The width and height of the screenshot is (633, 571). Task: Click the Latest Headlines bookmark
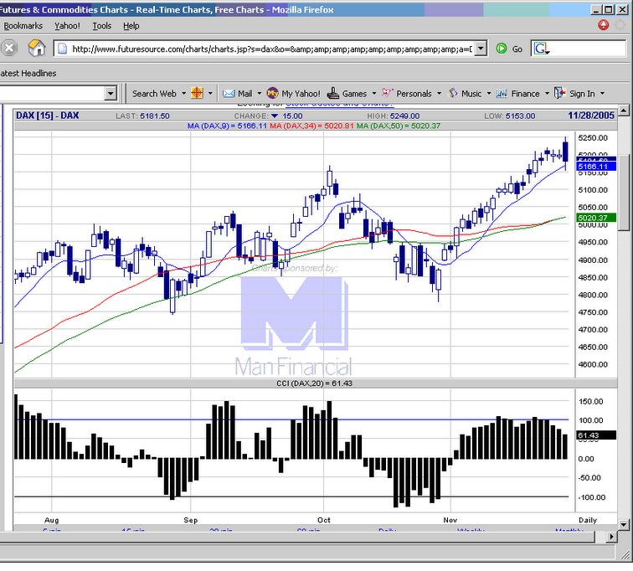[x=28, y=74]
